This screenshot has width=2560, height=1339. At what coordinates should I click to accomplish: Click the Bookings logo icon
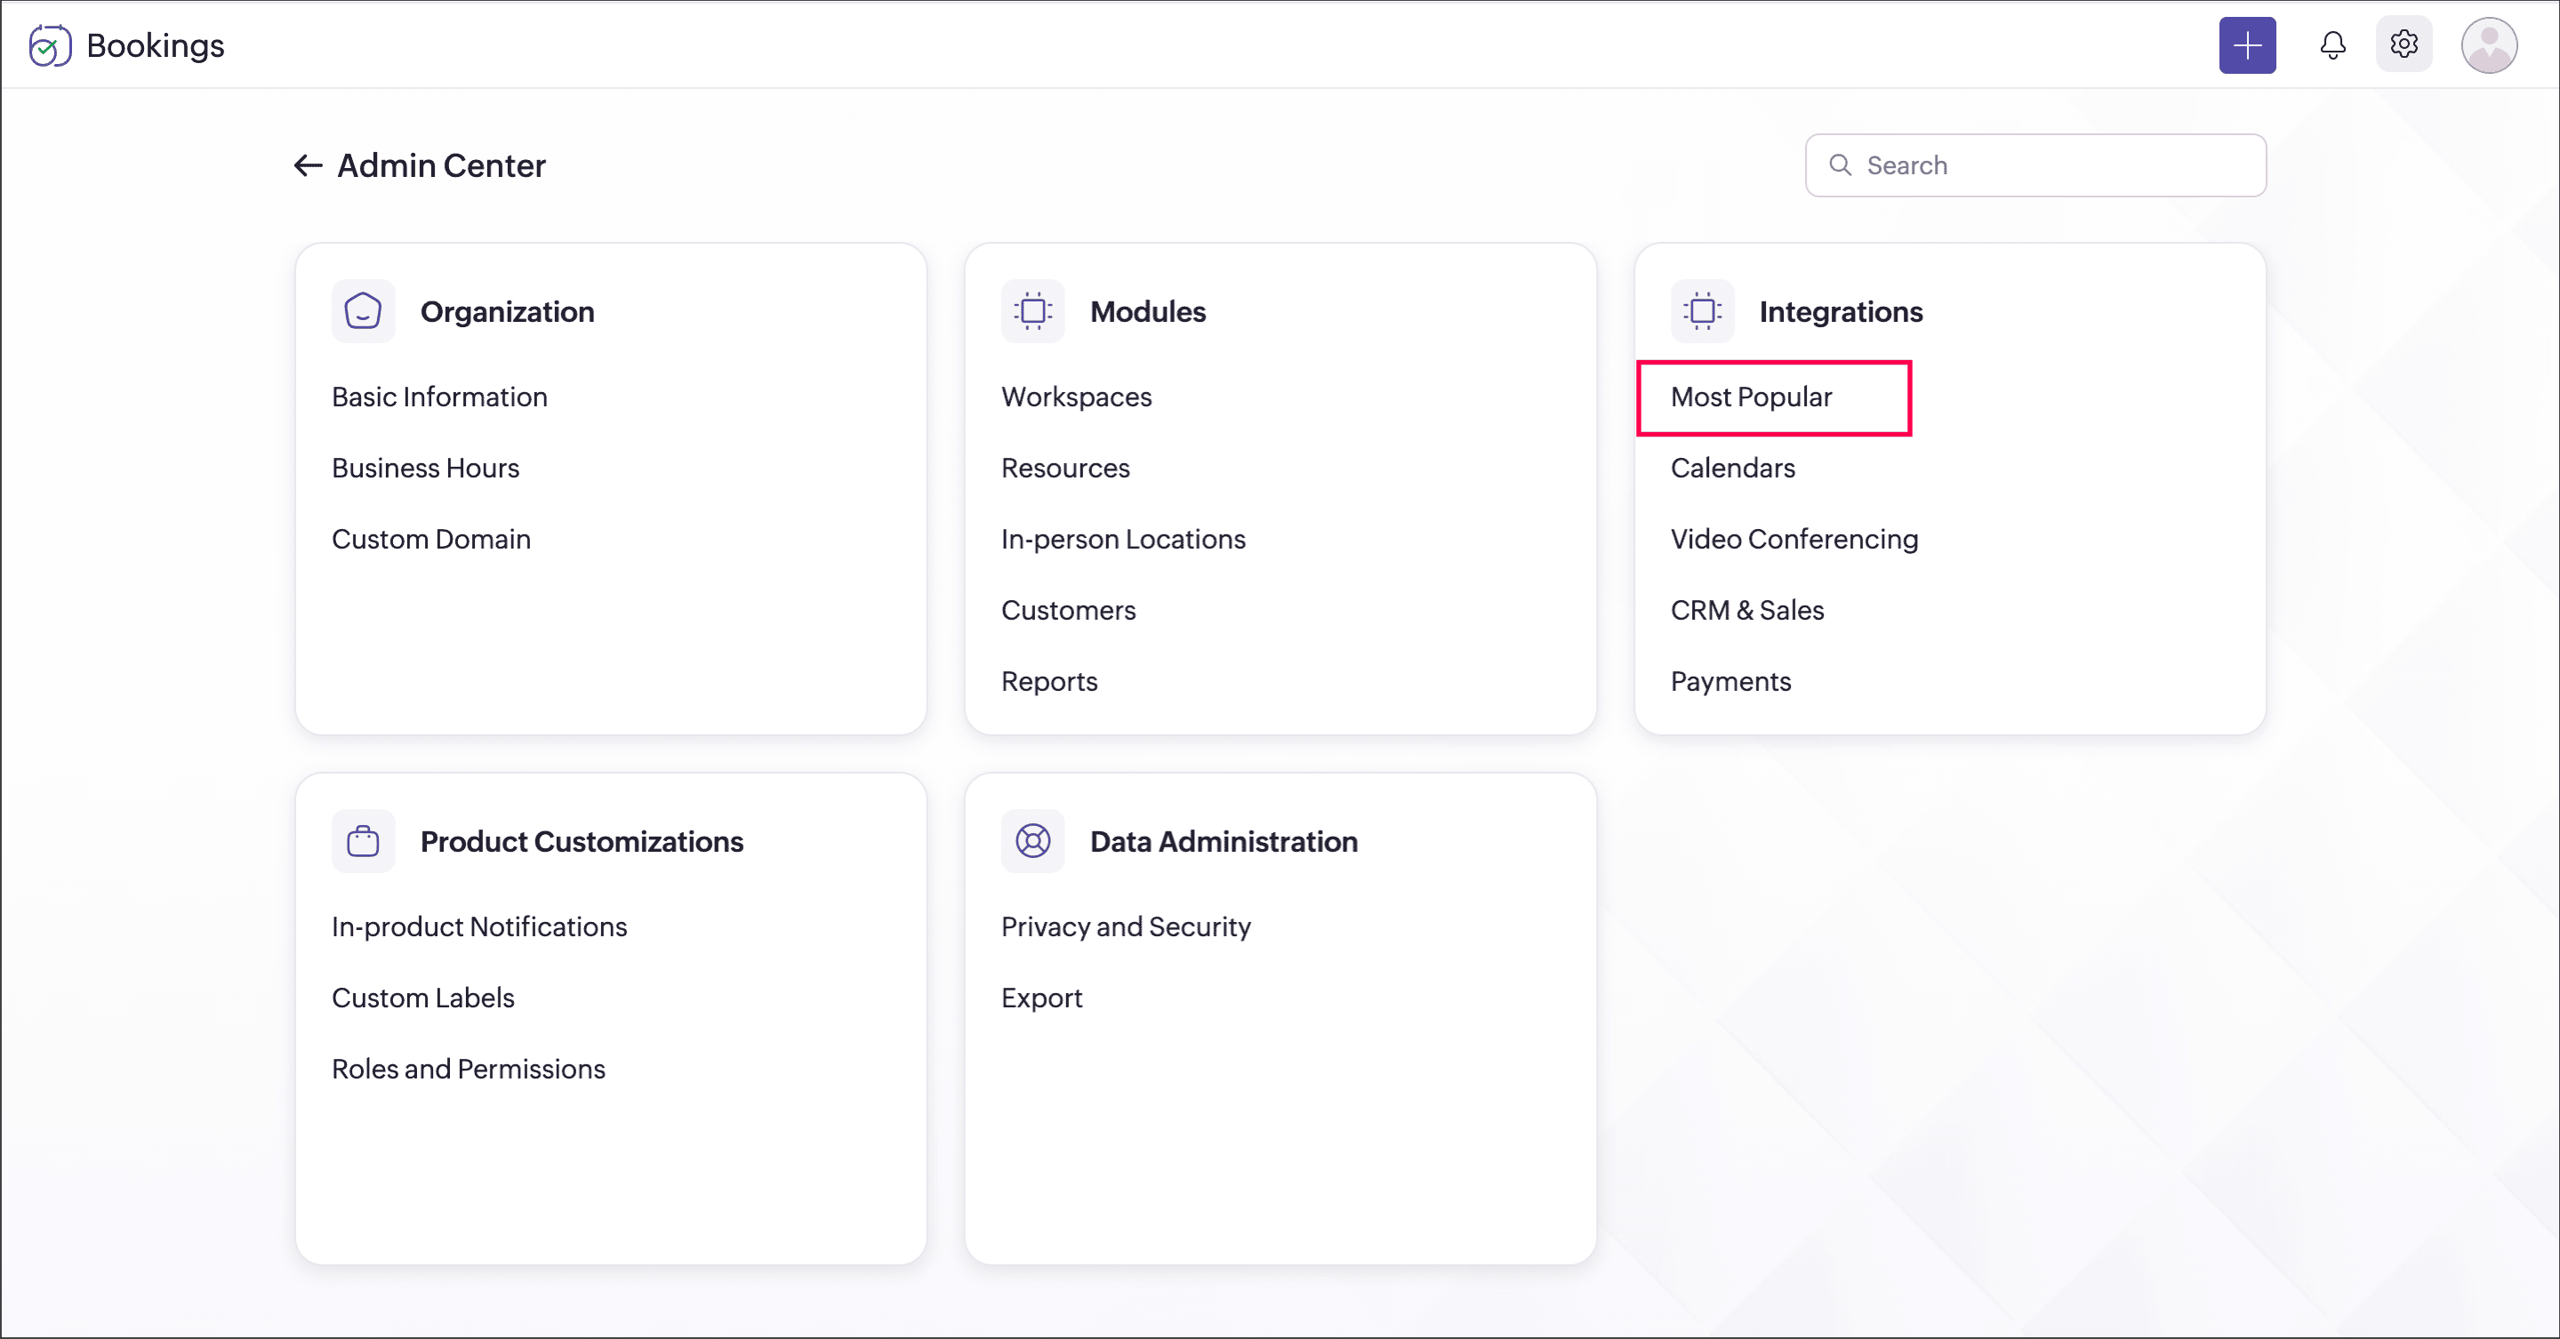50,45
